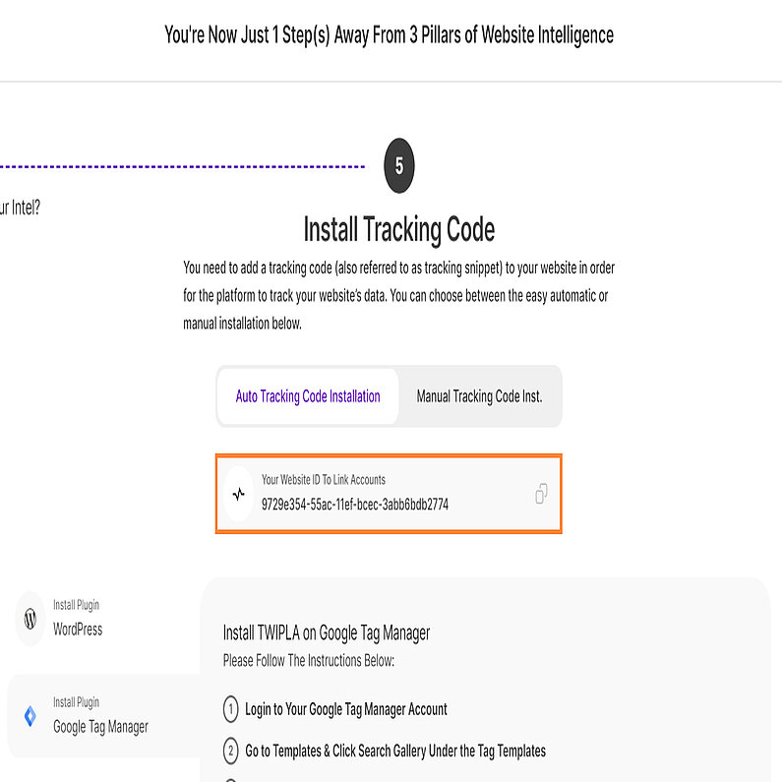This screenshot has width=782, height=782.
Task: Click the numbered circle for instruction 1
Action: [231, 709]
